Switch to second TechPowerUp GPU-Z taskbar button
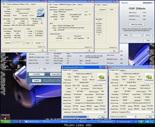Image resolution: width=155 pixels, height=127 pixels. [125, 122]
